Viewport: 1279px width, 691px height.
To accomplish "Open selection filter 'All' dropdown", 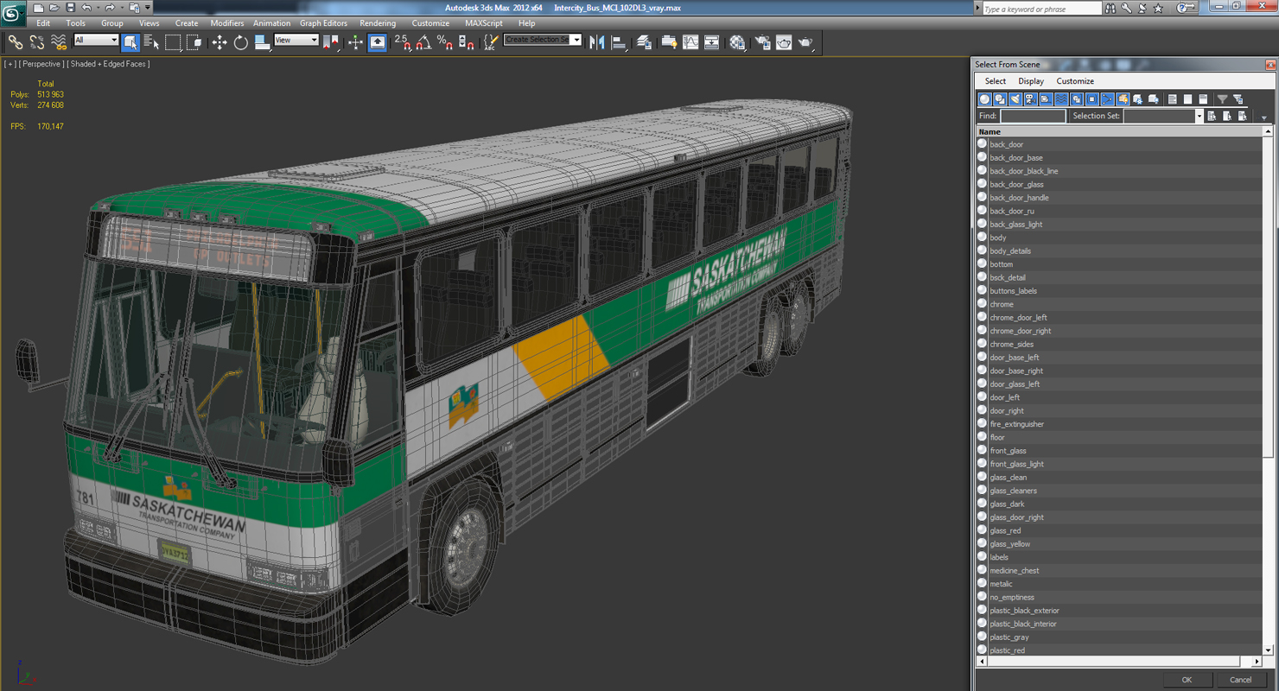I will pos(96,41).
